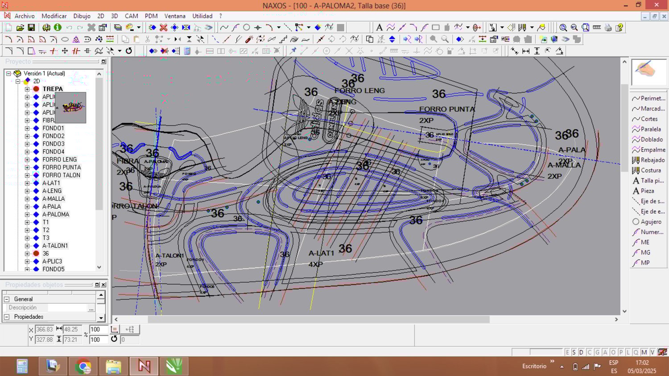Click the open folder icon in toolbar
The image size is (669, 376).
tap(20, 28)
